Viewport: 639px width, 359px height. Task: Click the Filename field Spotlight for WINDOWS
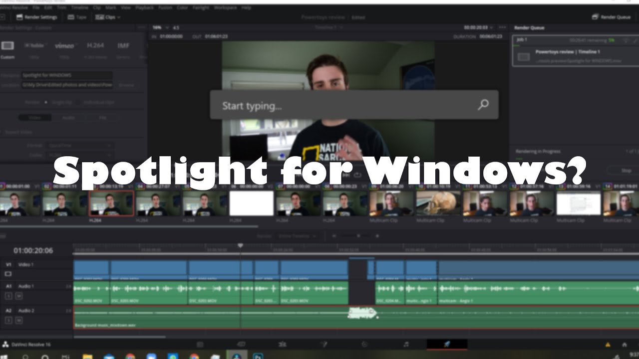[67, 75]
